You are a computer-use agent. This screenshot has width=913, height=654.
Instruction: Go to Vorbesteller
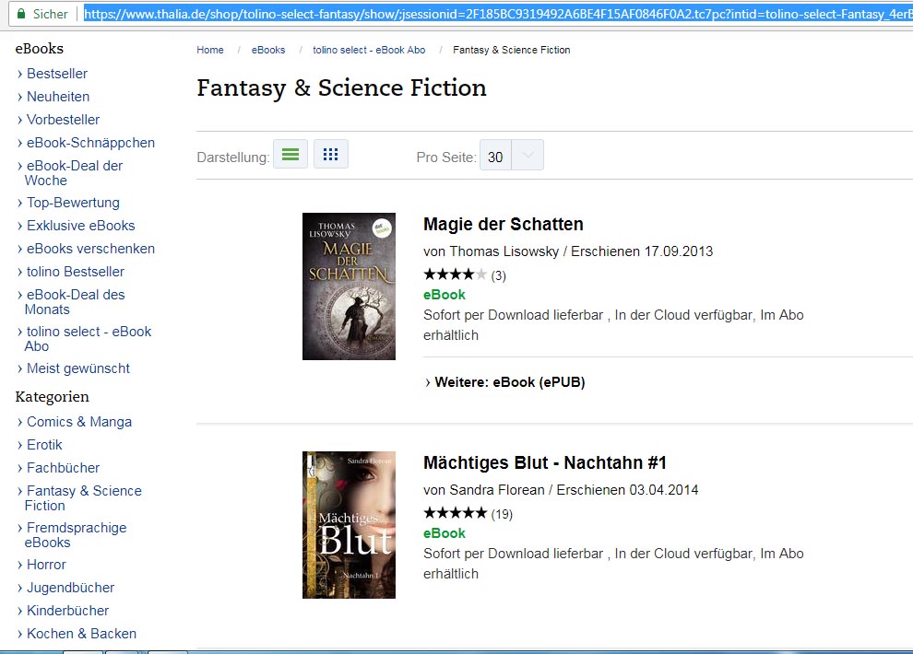pos(63,120)
